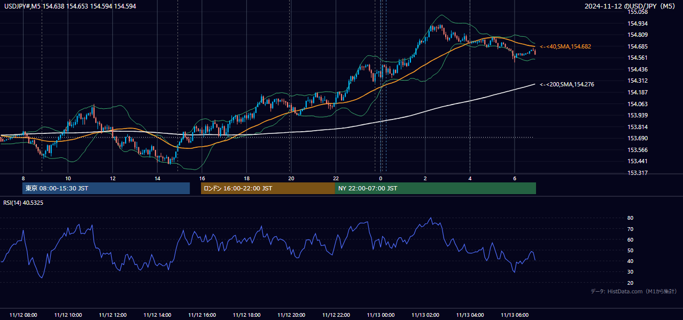Click the bottom date label 11/12 12:00

pos(113,315)
